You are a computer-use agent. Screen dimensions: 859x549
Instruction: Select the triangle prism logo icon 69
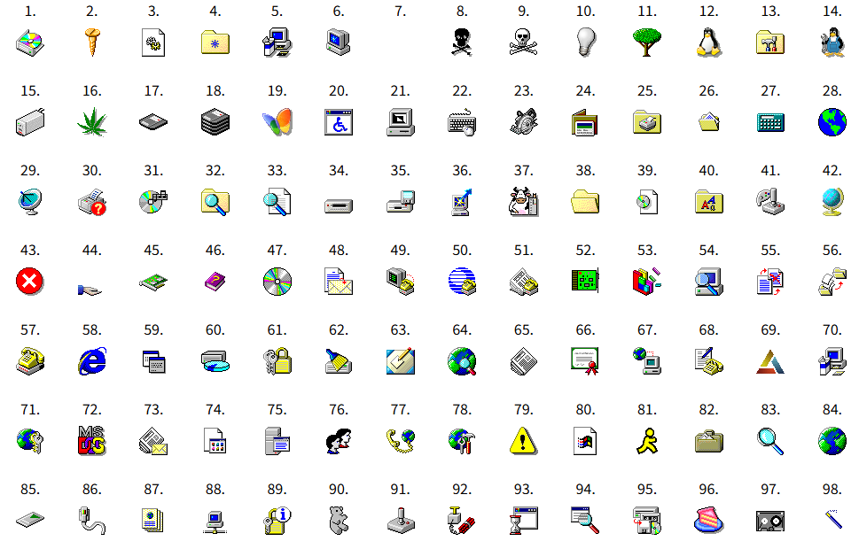pos(770,362)
